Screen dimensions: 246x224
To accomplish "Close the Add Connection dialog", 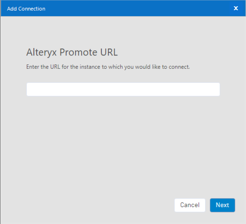I will click(x=236, y=8).
